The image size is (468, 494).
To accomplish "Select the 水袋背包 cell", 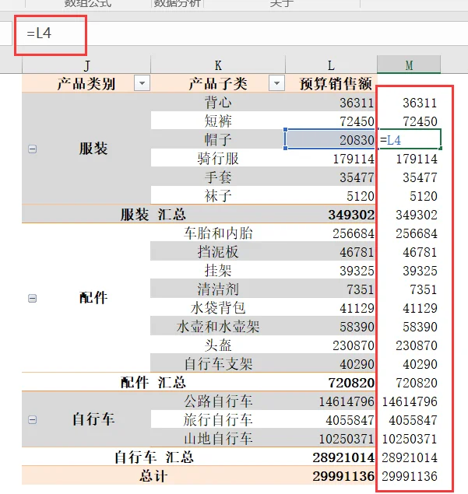I will (x=218, y=308).
